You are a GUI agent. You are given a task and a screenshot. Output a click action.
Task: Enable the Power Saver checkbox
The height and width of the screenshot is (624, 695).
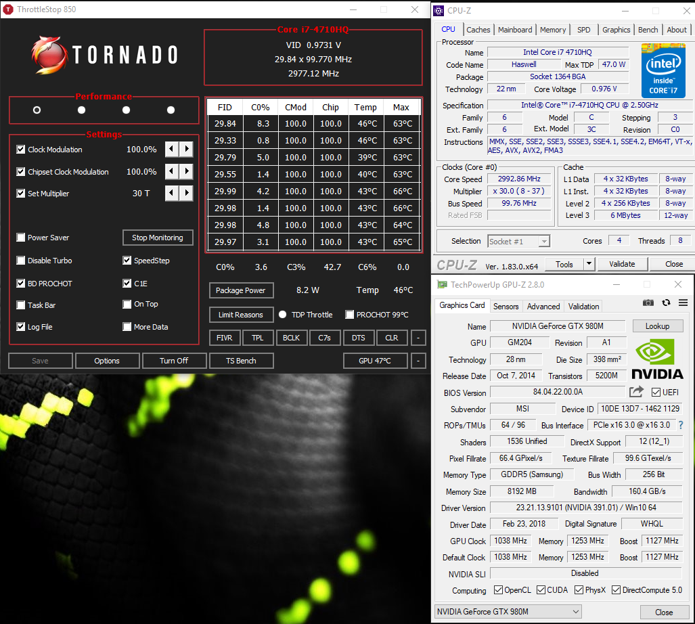(20, 238)
